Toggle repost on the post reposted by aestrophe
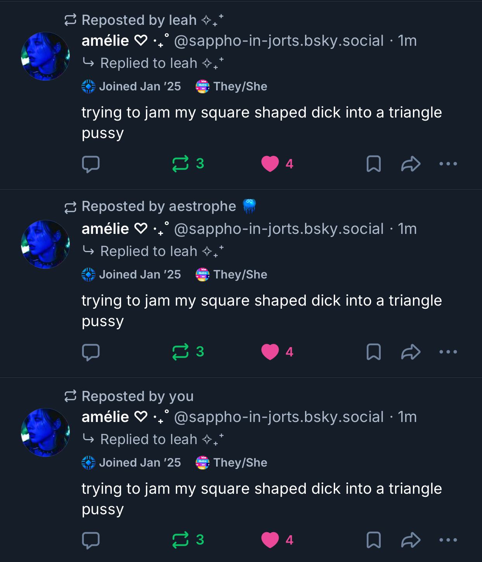Screen dimensions: 482x562 click(181, 352)
